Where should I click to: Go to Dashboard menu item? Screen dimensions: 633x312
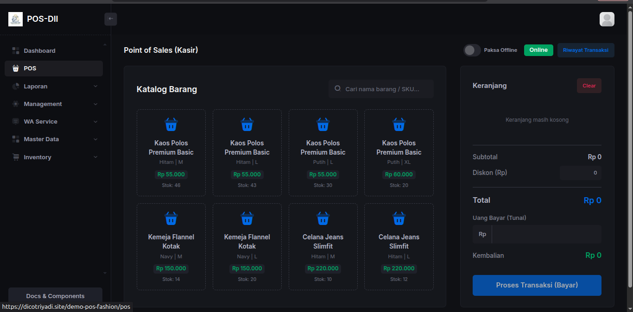[x=54, y=51]
